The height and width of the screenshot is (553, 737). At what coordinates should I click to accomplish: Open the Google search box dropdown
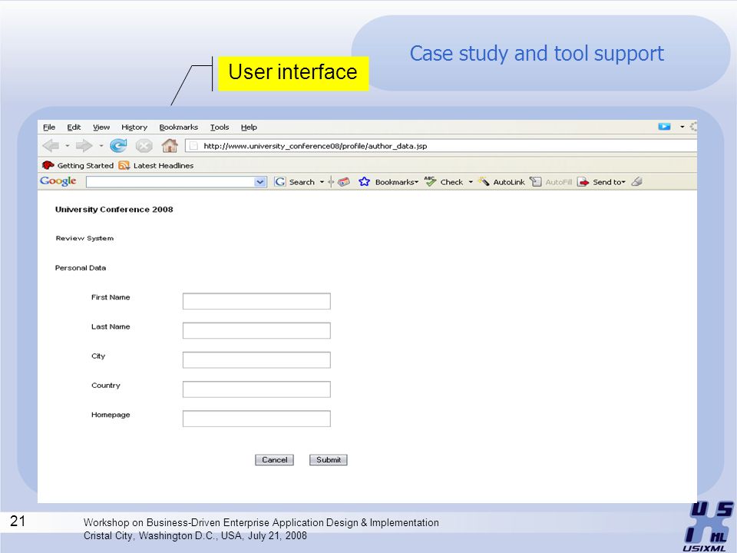click(x=260, y=182)
